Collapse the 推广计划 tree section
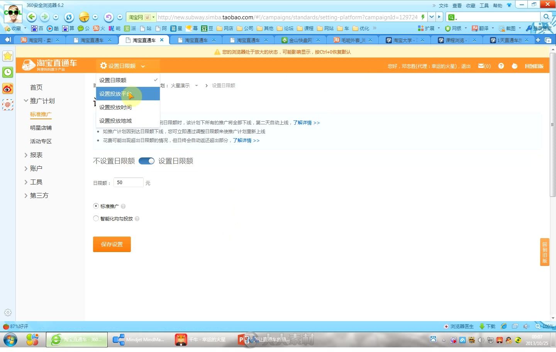Viewport: 556px width, 352px height. (x=26, y=101)
